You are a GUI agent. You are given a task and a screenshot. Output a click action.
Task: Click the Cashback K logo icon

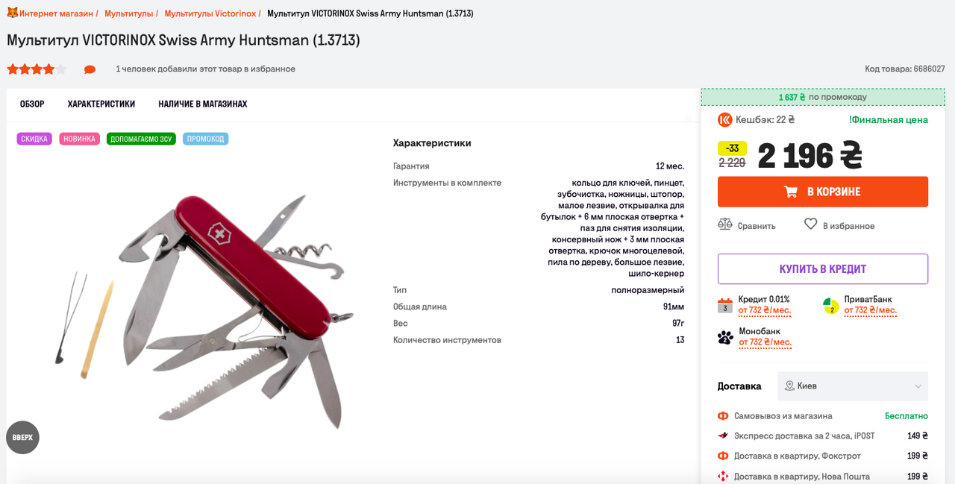point(724,119)
